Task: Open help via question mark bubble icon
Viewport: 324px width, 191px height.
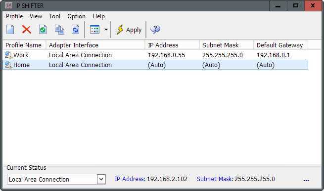Action: pyautogui.click(x=155, y=30)
